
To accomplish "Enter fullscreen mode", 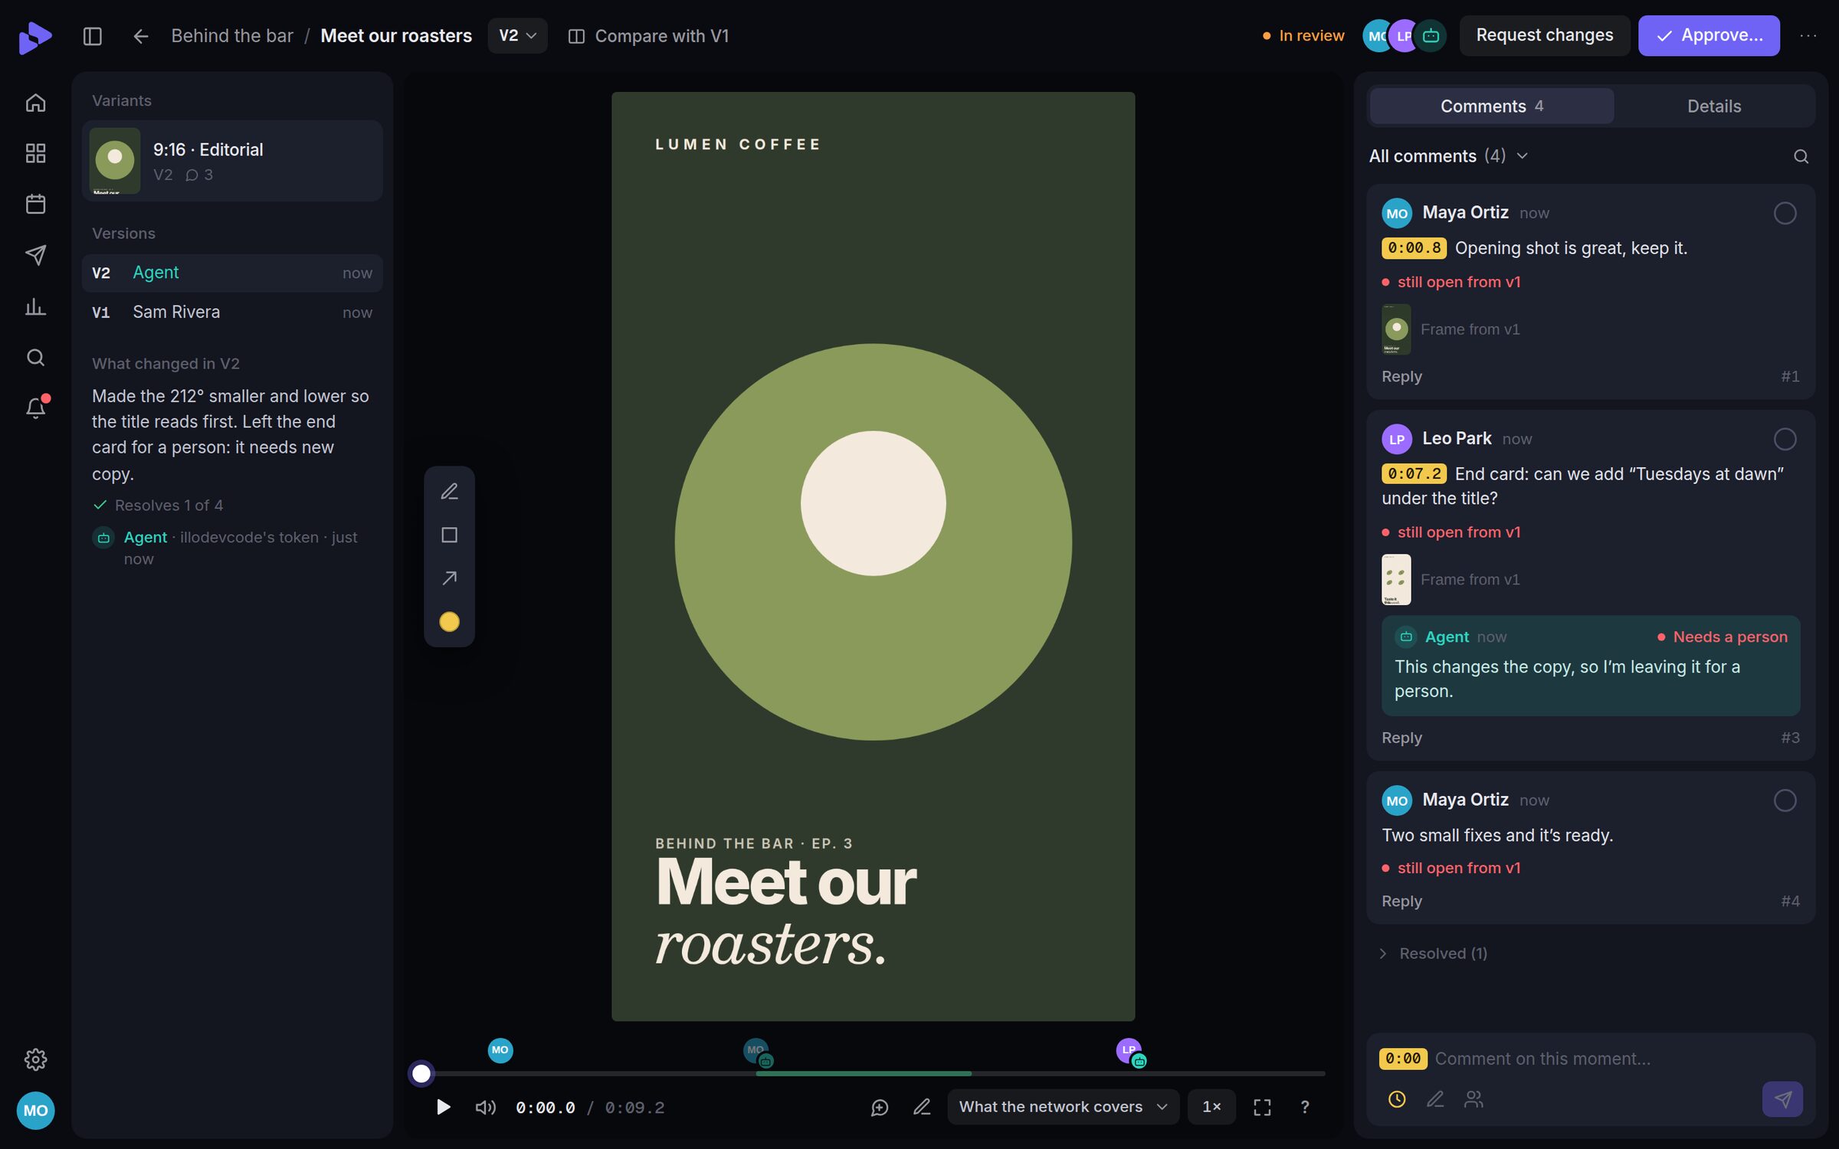I will click(x=1262, y=1107).
